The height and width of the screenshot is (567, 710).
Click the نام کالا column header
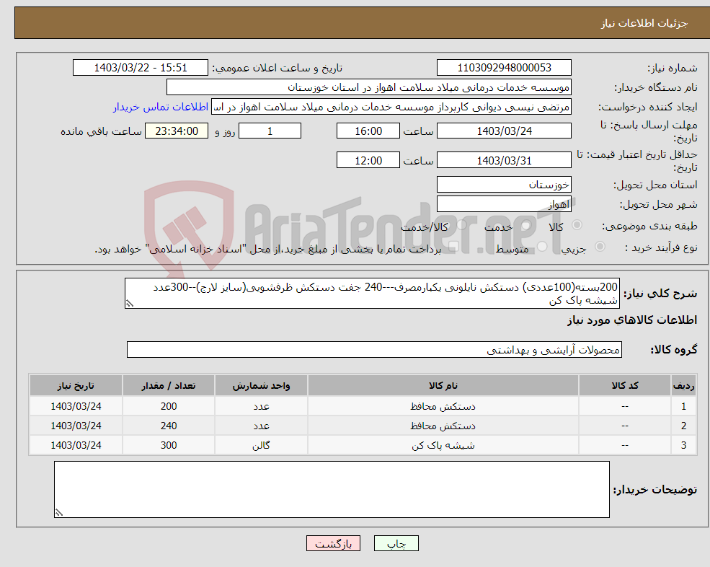pyautogui.click(x=443, y=386)
